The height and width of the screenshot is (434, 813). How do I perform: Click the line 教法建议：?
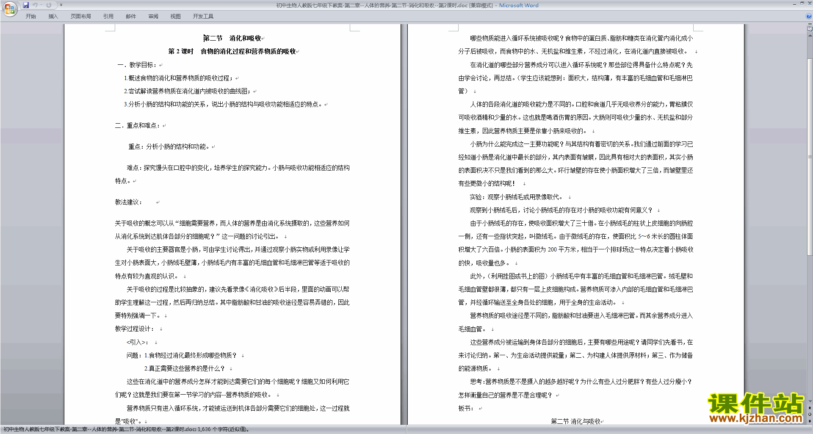pyautogui.click(x=129, y=202)
